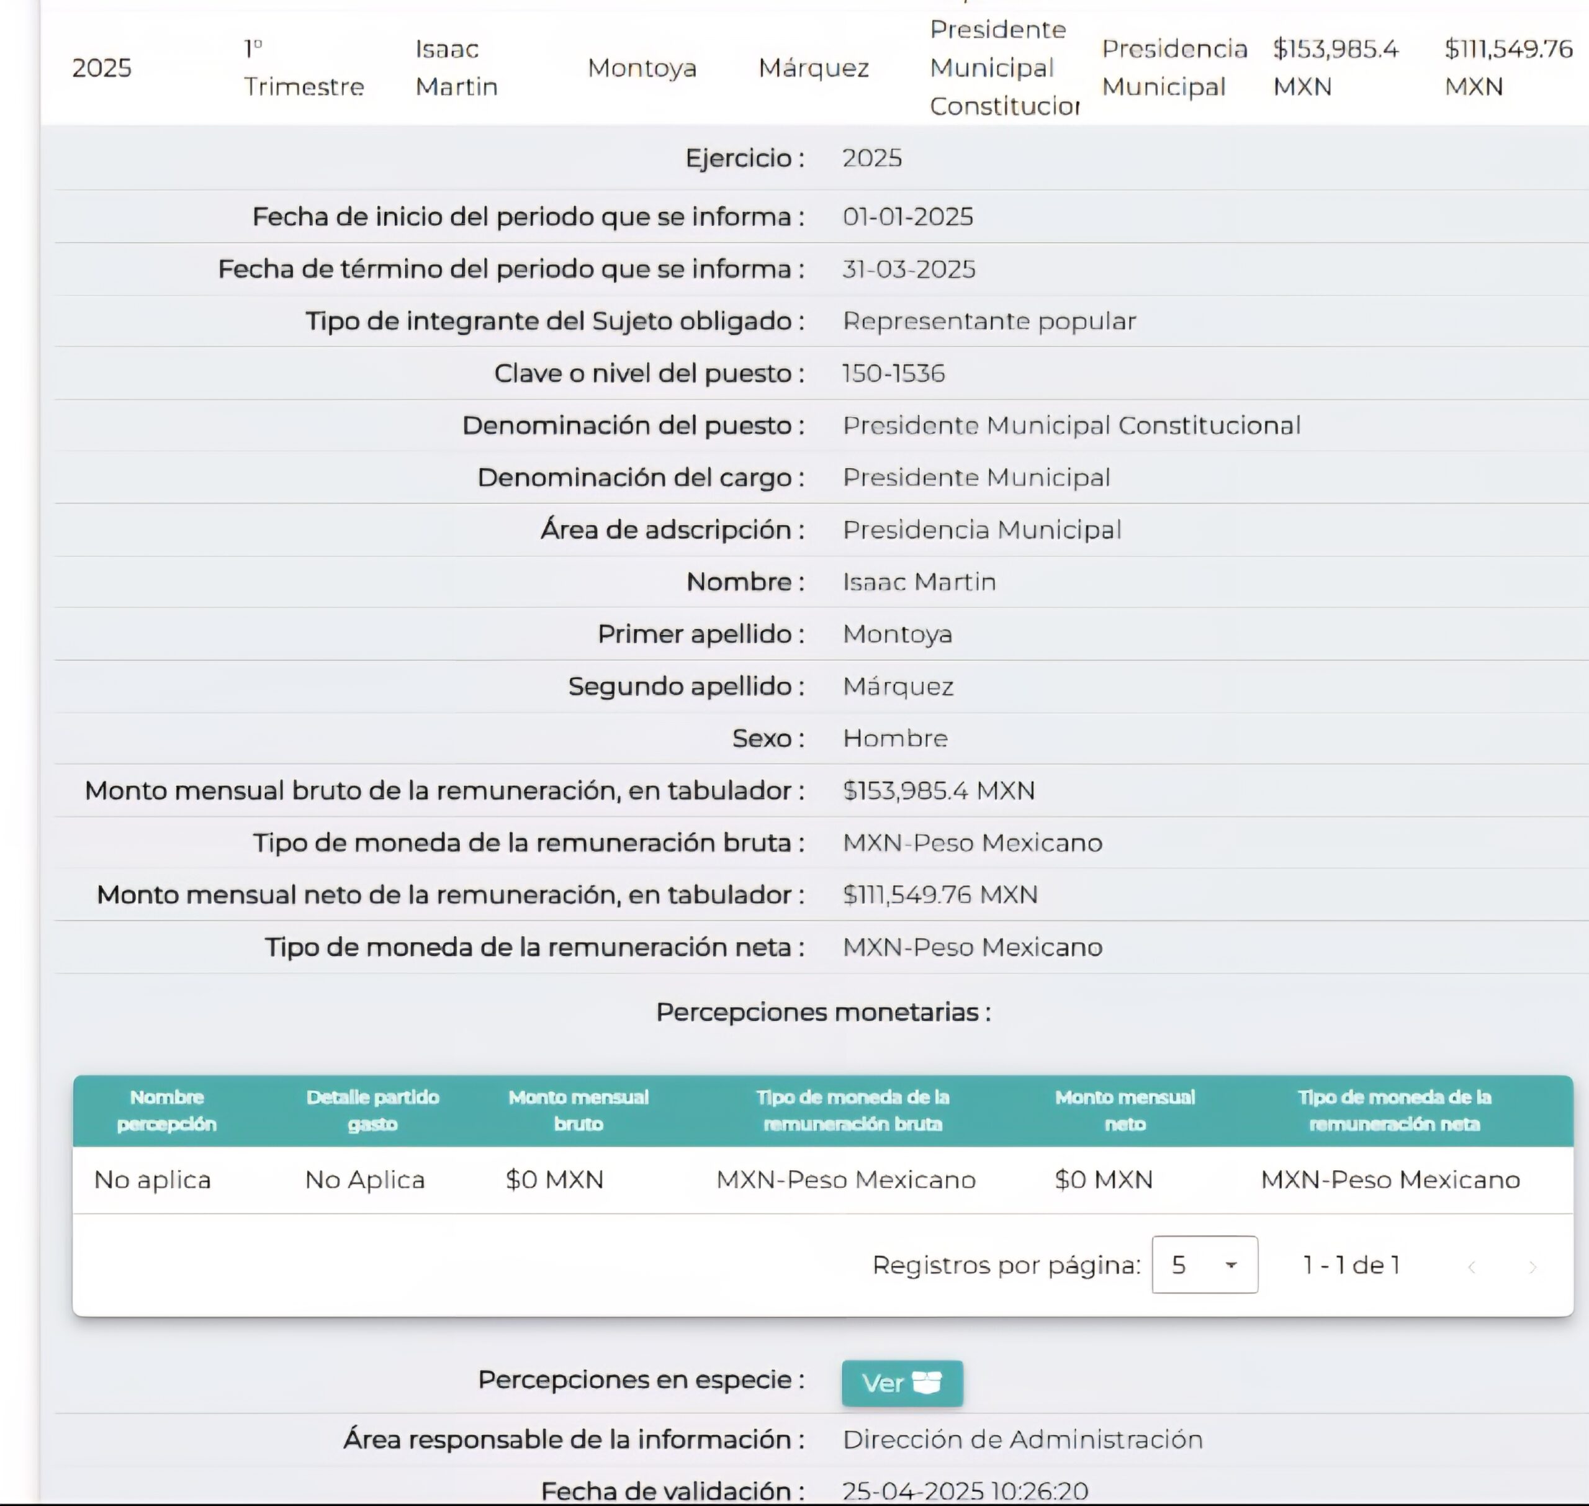Image resolution: width=1589 pixels, height=1506 pixels.
Task: Click Presidente Municipal Constitucional cell in top row
Action: (1003, 68)
